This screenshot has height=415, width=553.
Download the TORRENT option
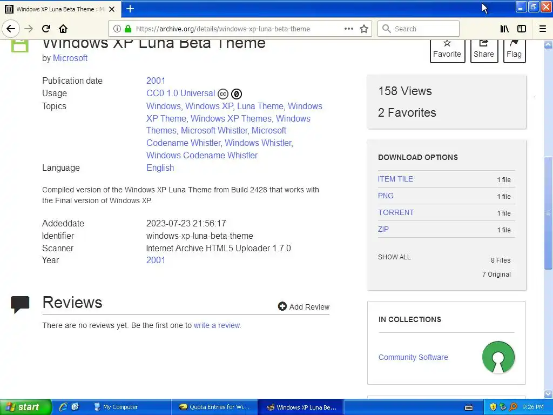click(x=396, y=212)
